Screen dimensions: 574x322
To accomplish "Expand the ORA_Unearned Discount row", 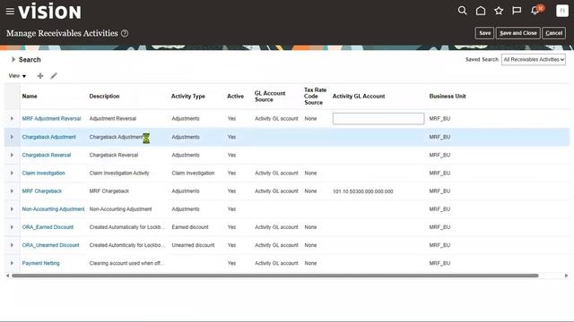I will pyautogui.click(x=12, y=245).
